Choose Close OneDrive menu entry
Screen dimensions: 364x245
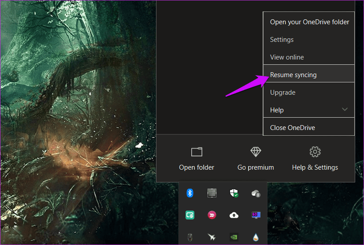(x=309, y=127)
